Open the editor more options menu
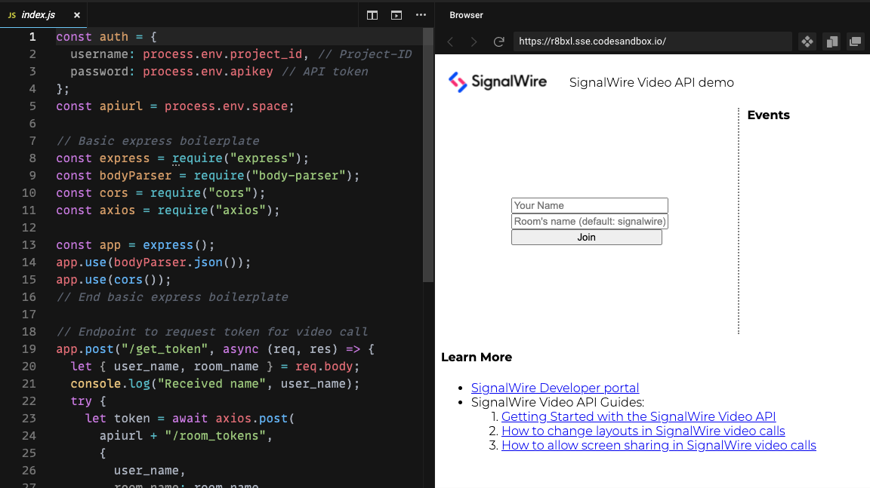 click(421, 15)
